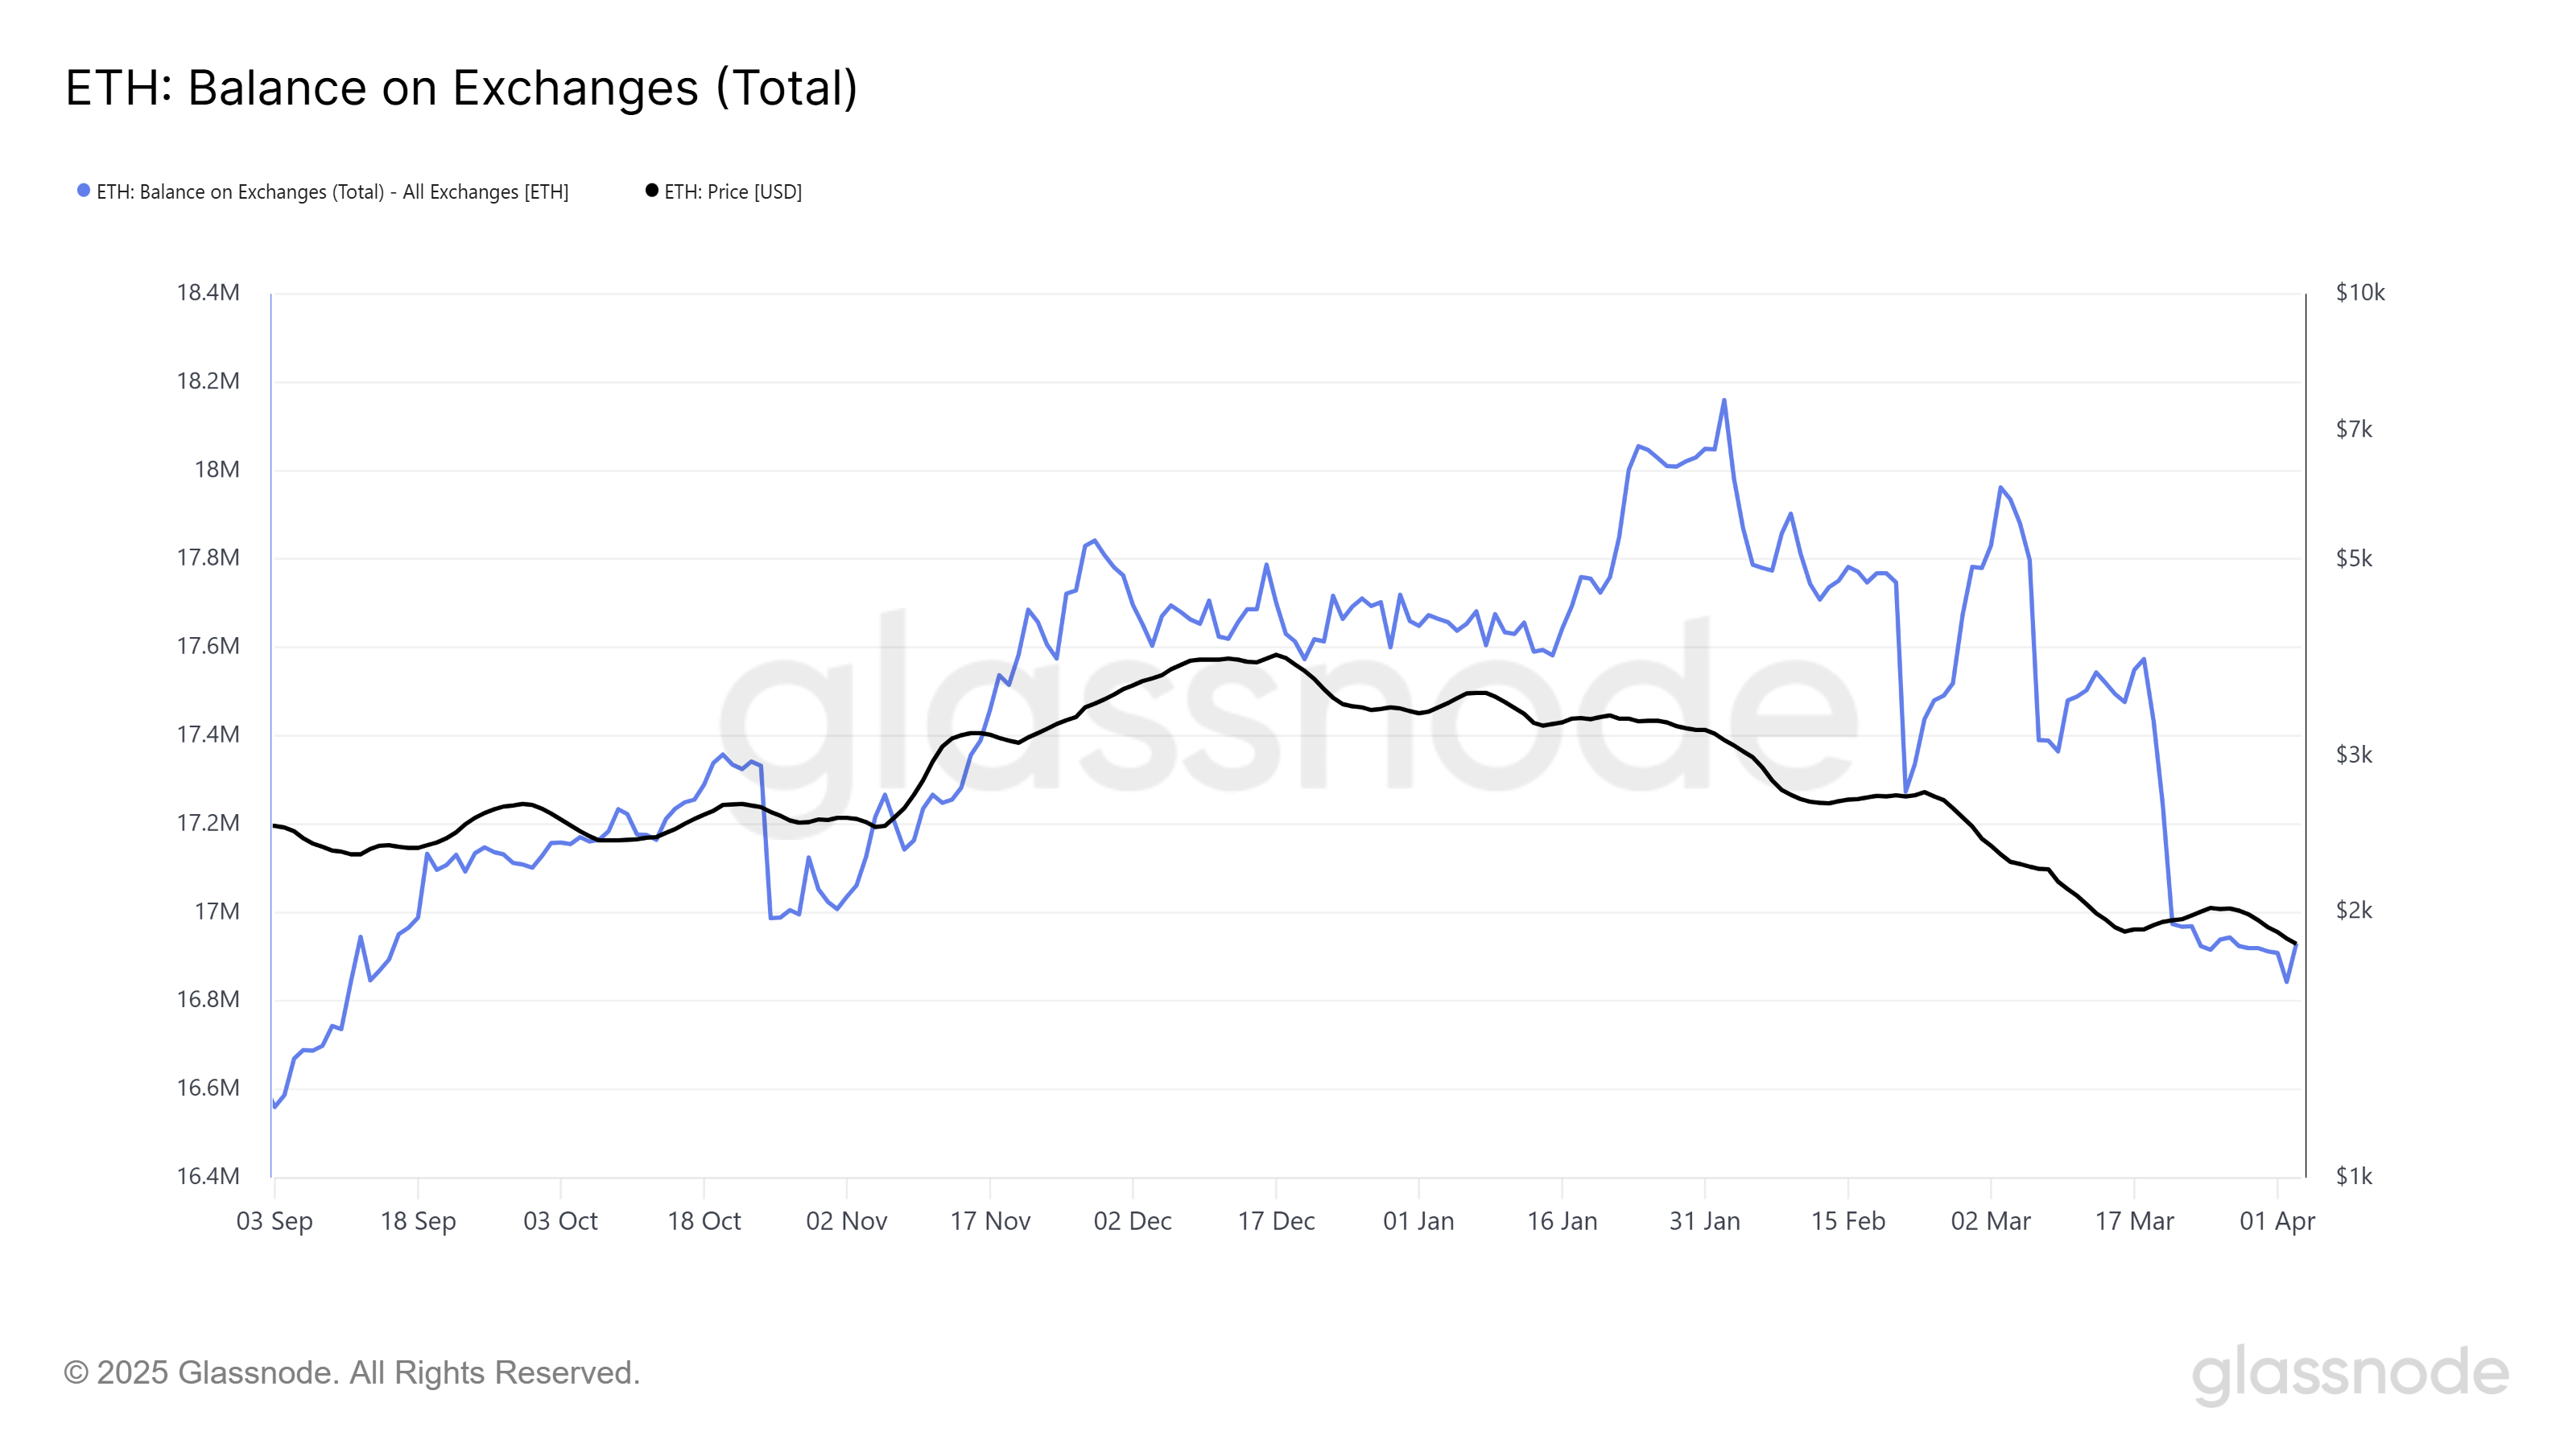
Task: Click the black legend dot for ETH price
Action: 652,191
